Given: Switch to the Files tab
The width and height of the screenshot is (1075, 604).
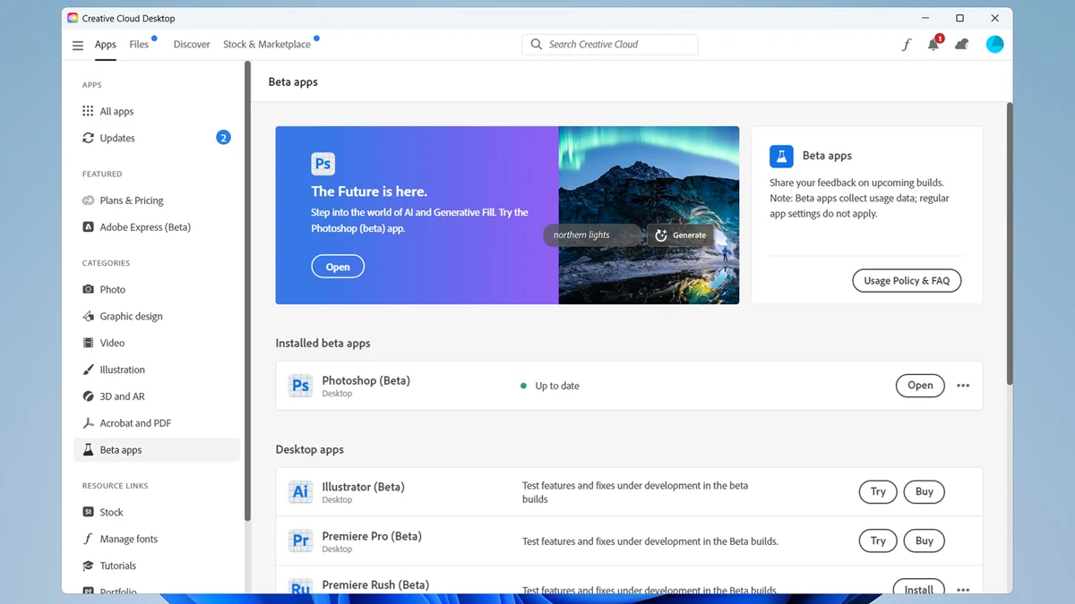Looking at the screenshot, I should click(x=139, y=45).
